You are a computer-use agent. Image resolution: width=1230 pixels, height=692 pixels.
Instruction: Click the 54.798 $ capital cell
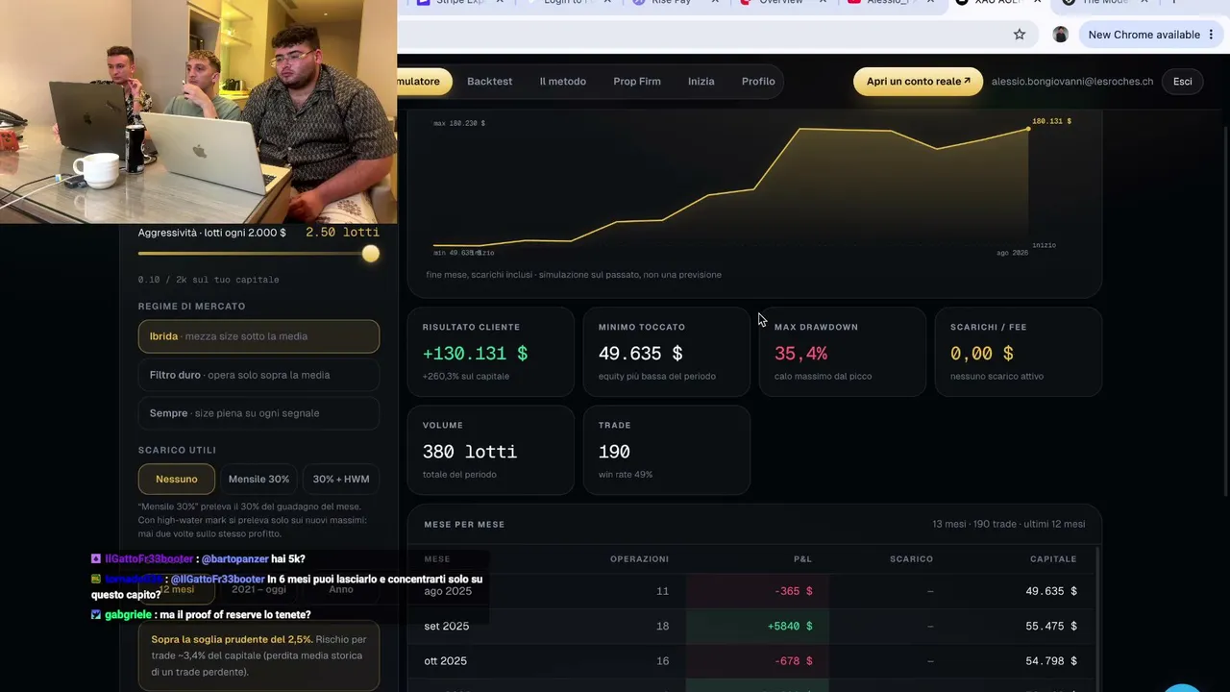click(1051, 661)
